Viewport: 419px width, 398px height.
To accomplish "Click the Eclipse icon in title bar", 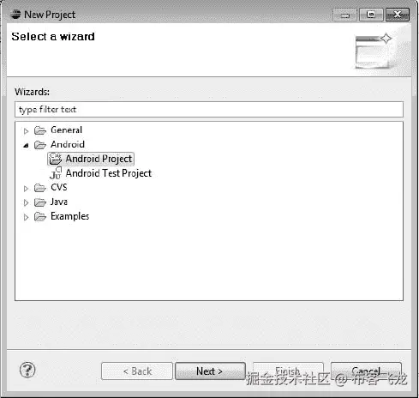I will 15,14.
